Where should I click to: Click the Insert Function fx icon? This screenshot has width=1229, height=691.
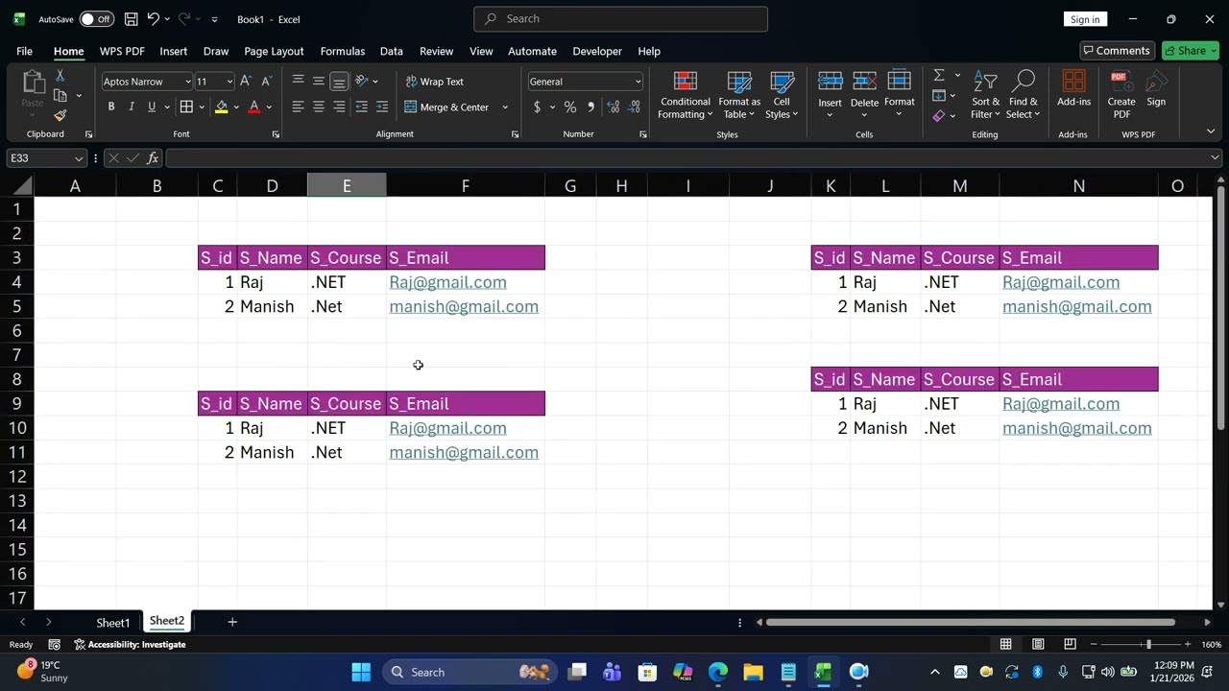[153, 158]
